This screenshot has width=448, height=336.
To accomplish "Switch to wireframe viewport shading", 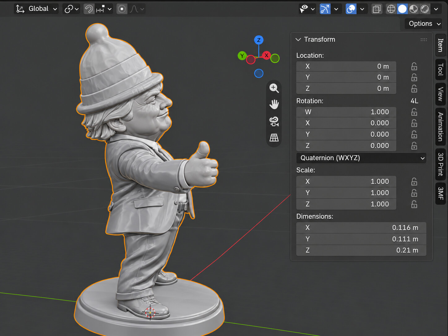I will tap(391, 9).
